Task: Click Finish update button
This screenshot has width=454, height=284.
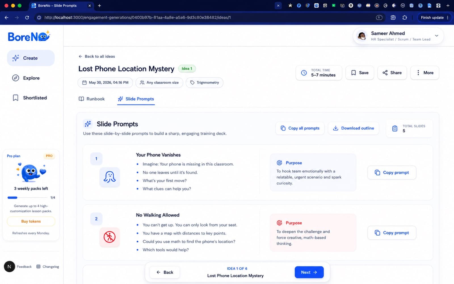Action: 432,18
